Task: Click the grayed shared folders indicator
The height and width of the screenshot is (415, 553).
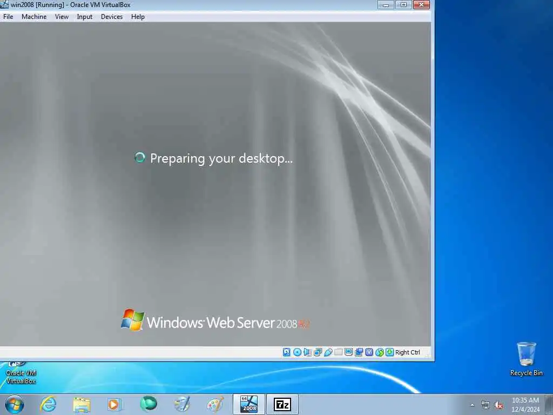Action: tap(338, 352)
